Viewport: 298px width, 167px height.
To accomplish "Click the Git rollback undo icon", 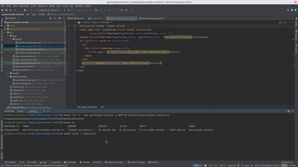I will pyautogui.click(x=121, y=10).
